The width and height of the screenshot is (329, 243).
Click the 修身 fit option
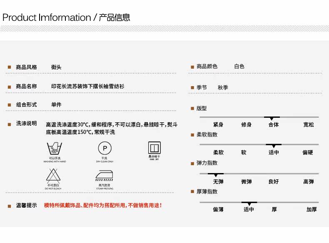[x=246, y=124]
